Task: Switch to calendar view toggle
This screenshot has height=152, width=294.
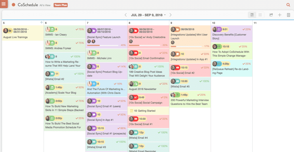Action: (252, 15)
